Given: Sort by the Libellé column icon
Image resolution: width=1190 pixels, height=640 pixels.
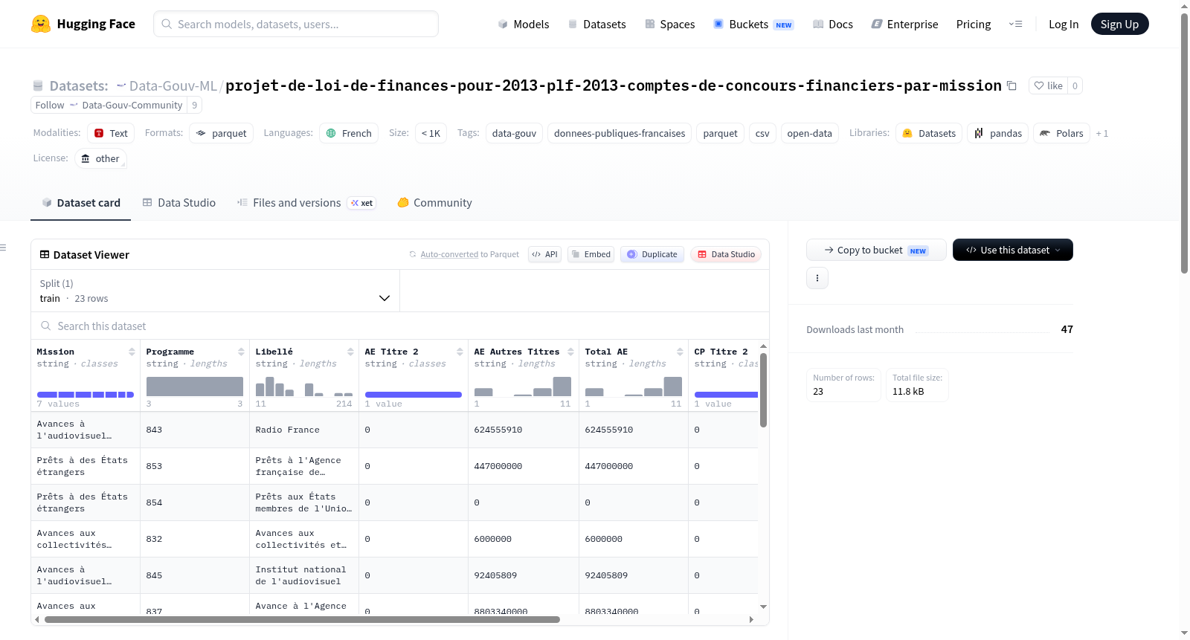Looking at the screenshot, I should (x=350, y=352).
